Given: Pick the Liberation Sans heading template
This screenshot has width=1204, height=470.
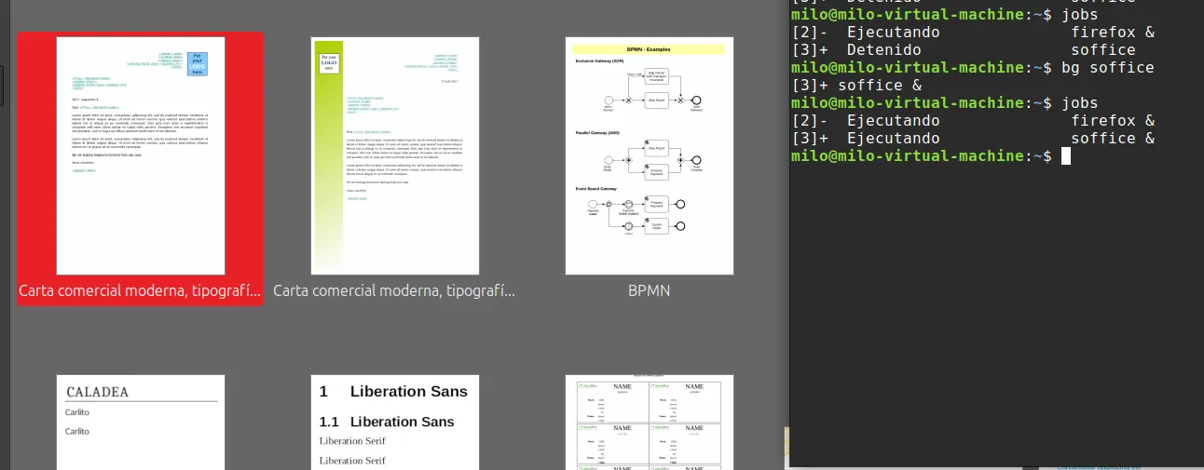Looking at the screenshot, I should click(x=395, y=423).
